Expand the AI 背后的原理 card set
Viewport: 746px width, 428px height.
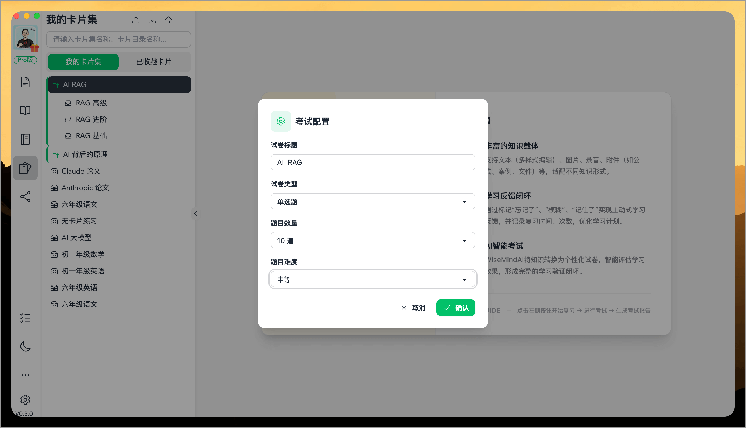[x=85, y=154]
